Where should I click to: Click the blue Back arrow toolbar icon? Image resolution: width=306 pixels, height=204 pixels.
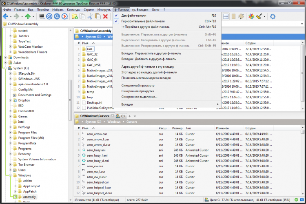point(5,17)
